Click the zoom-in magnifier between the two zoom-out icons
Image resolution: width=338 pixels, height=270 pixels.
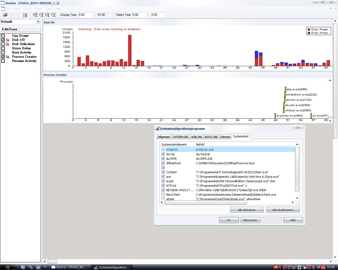(47, 15)
